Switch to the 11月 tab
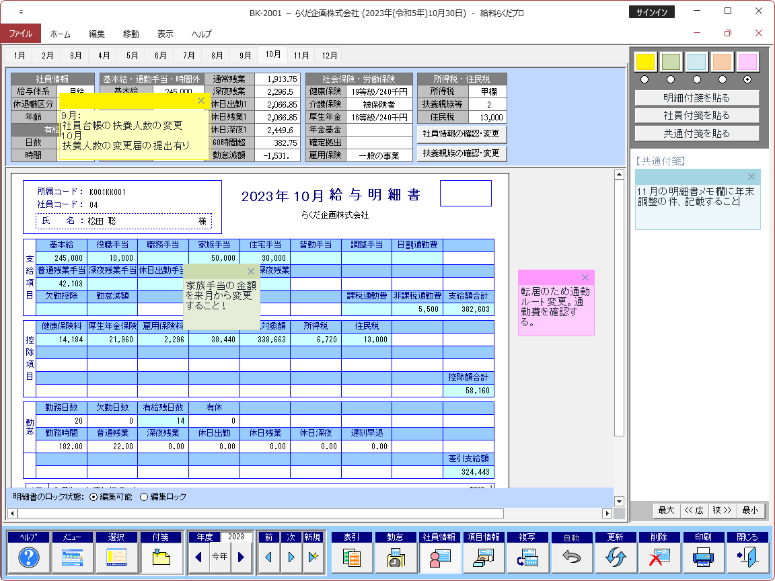The height and width of the screenshot is (581, 775). pos(301,55)
